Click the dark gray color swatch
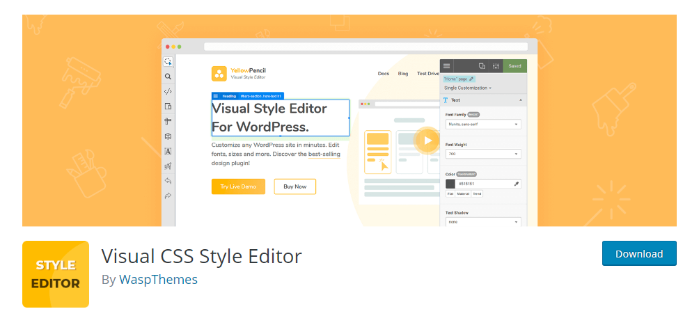The image size is (699, 325). pyautogui.click(x=450, y=184)
